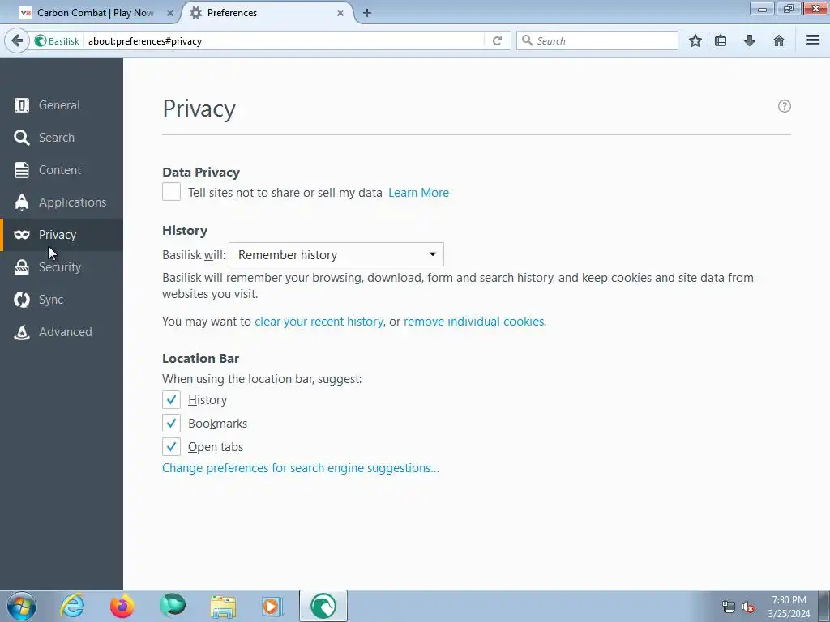The height and width of the screenshot is (622, 830).
Task: Click the network tray icon
Action: click(729, 607)
